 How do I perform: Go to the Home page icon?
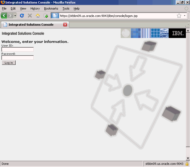(38, 16)
